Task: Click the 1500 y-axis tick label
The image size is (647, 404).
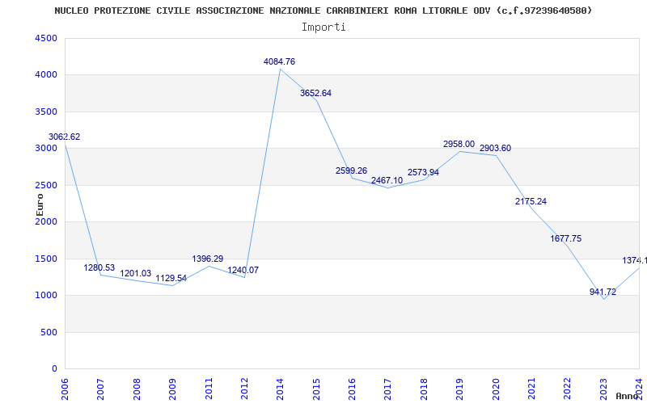Action: click(46, 259)
